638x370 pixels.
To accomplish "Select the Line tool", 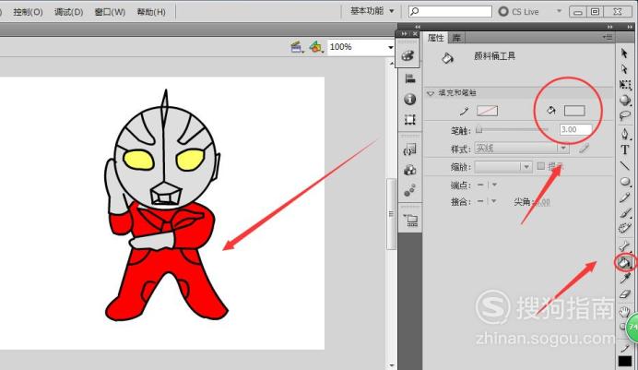I will click(x=625, y=165).
